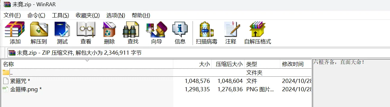Click type cell "文件夹" of parent row
The height and width of the screenshot is (107, 390).
coord(254,73)
